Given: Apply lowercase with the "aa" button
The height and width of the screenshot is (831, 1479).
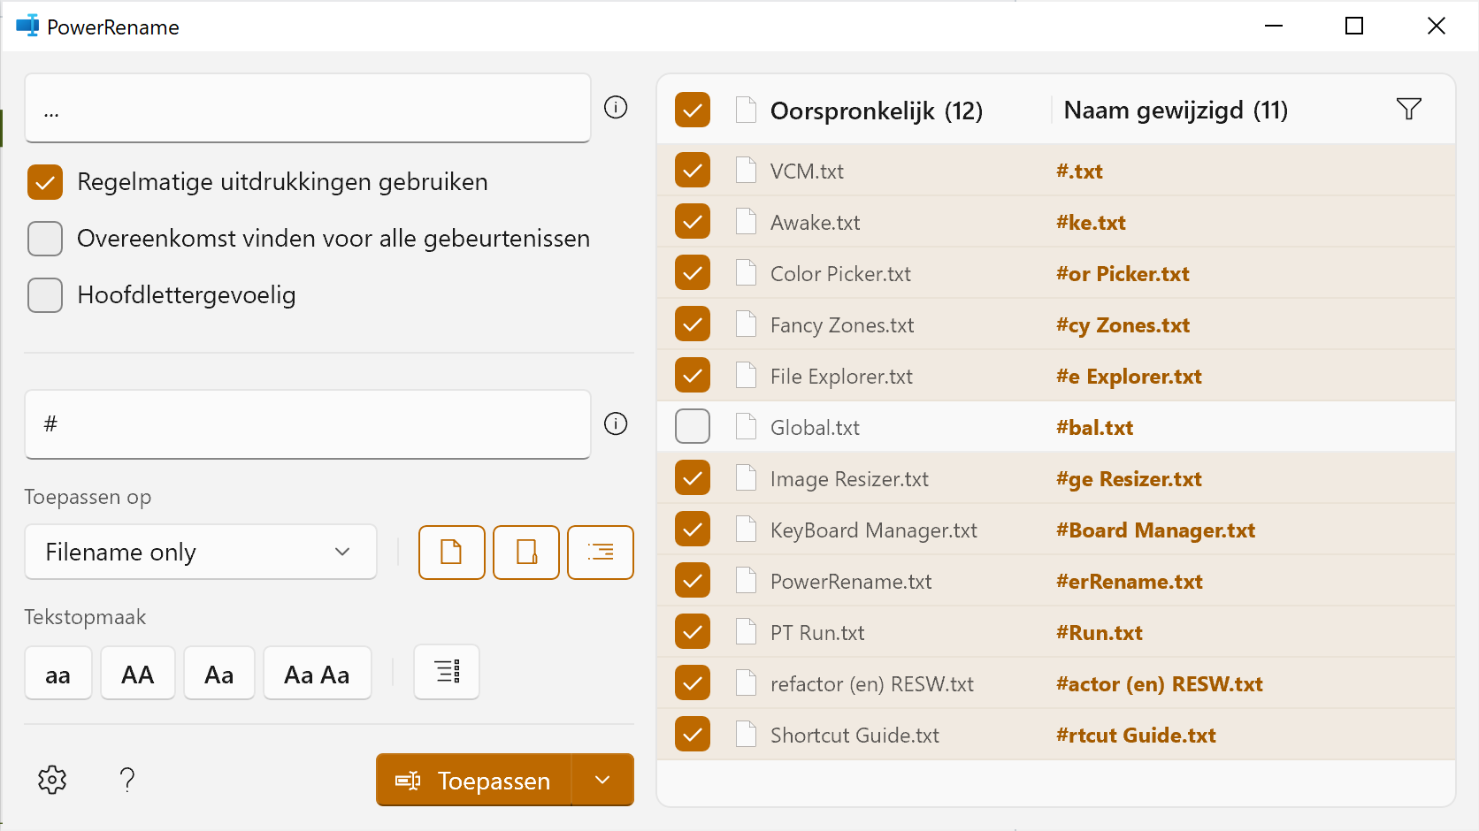Looking at the screenshot, I should tap(57, 673).
